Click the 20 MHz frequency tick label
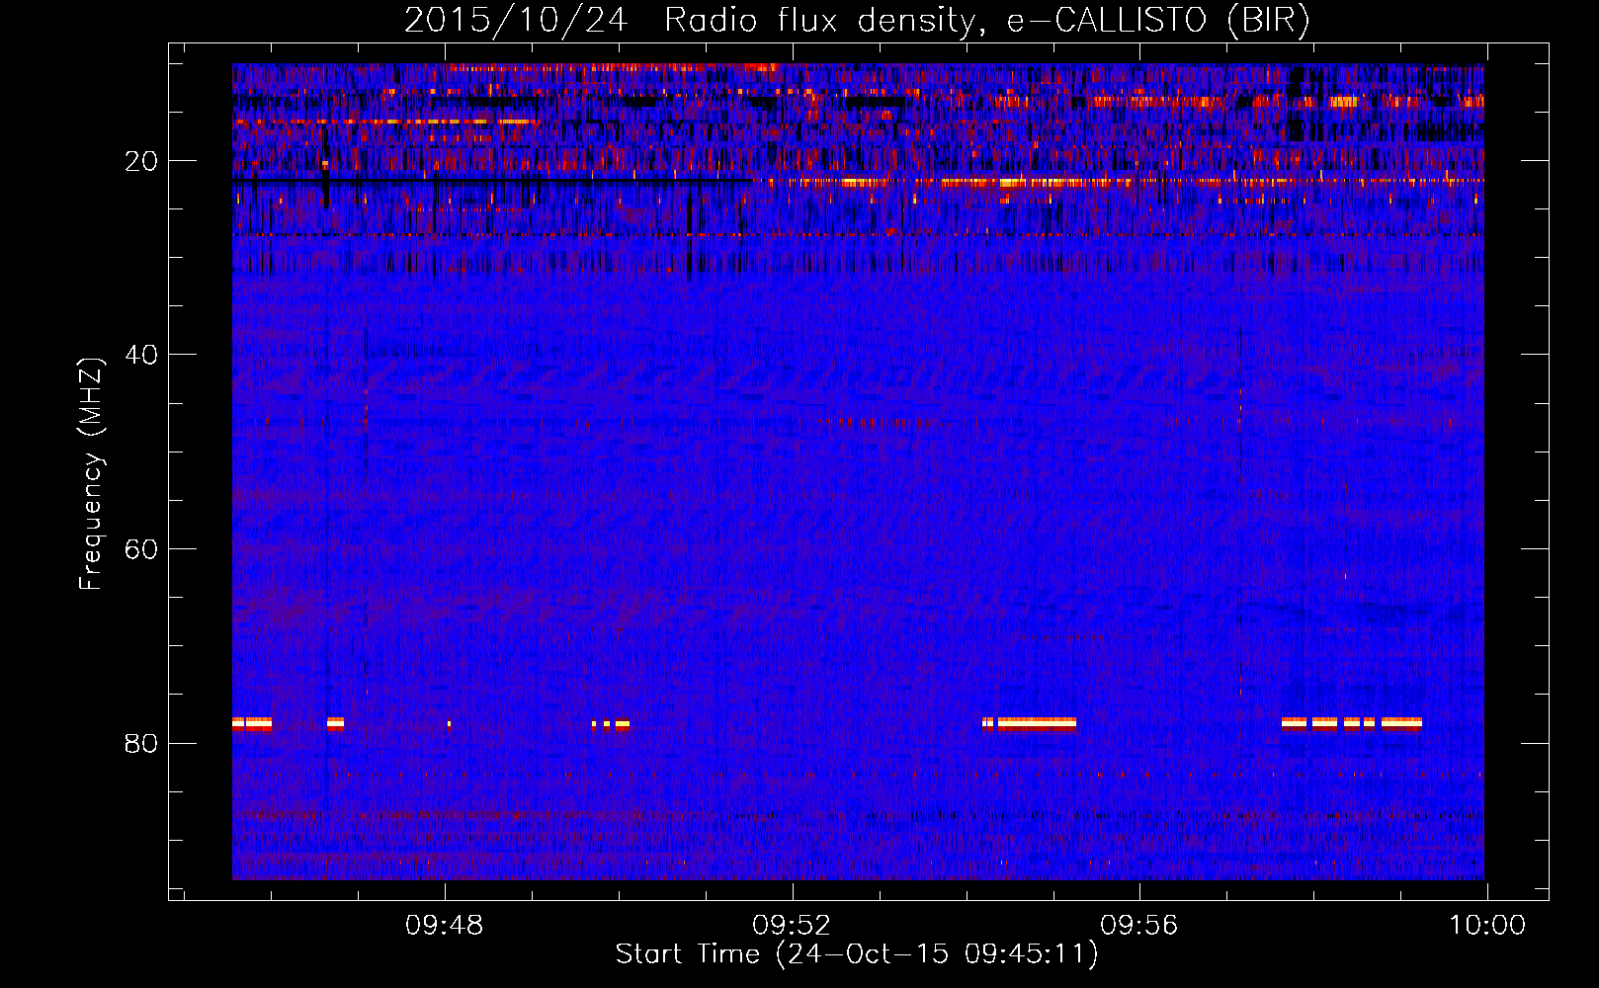 pyautogui.click(x=142, y=161)
